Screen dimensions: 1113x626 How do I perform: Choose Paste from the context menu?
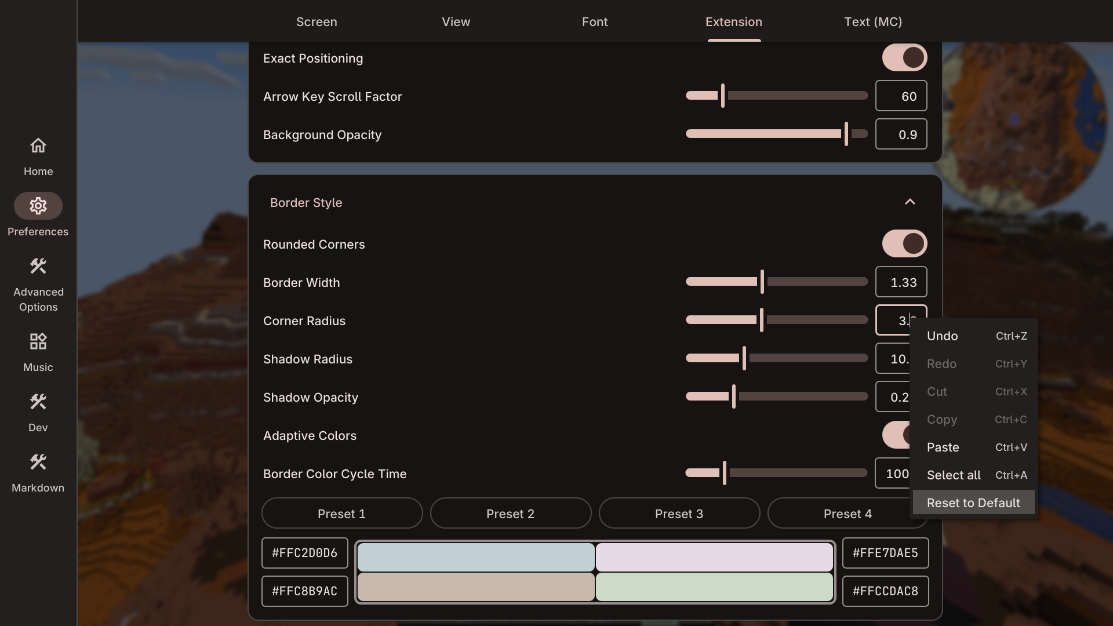[x=944, y=447]
